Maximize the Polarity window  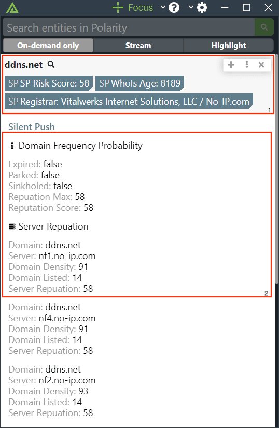(x=246, y=8)
